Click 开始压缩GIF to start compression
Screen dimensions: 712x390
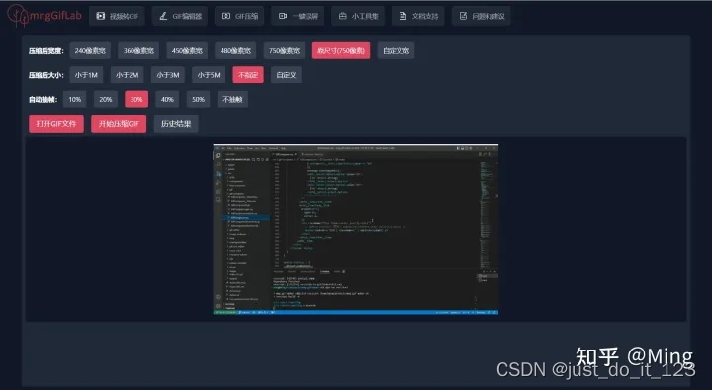pyautogui.click(x=119, y=123)
